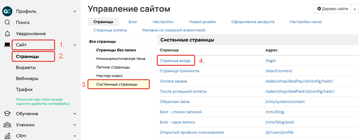Open the Страницы sidebar submenu item
The height and width of the screenshot is (140, 364).
coord(27,57)
